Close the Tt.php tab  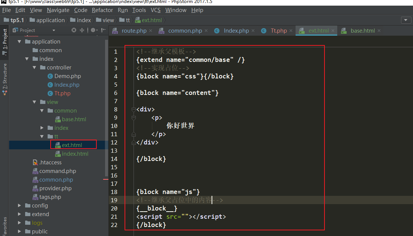[291, 31]
